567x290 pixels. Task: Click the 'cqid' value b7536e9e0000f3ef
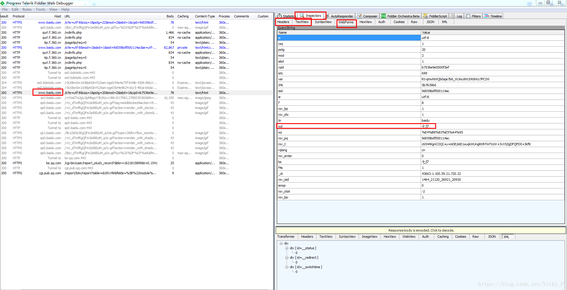tap(435, 67)
